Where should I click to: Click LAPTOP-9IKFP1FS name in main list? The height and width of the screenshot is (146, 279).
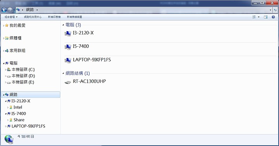92,59
